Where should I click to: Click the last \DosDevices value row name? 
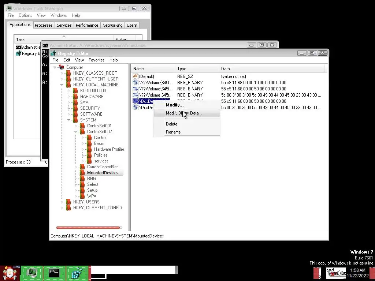(146, 107)
